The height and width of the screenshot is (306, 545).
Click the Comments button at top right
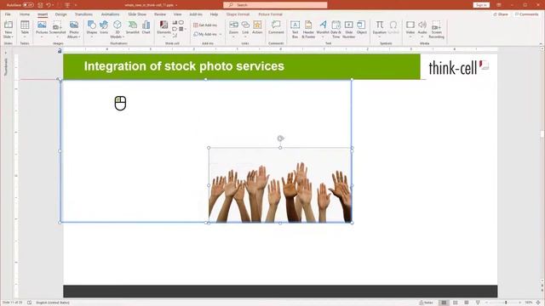(526, 14)
